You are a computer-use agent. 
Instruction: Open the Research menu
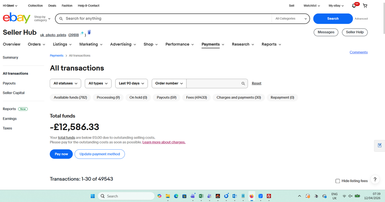(x=243, y=44)
